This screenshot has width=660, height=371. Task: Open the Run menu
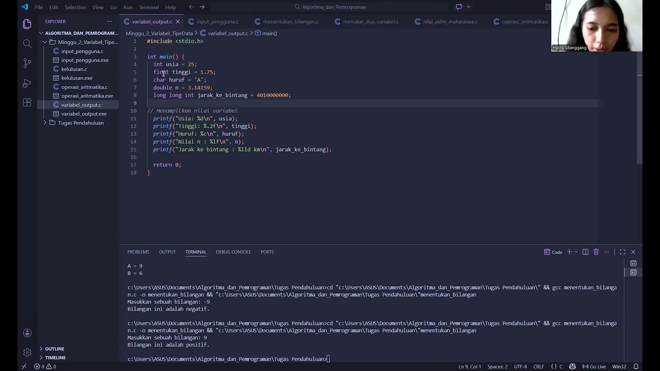128,7
